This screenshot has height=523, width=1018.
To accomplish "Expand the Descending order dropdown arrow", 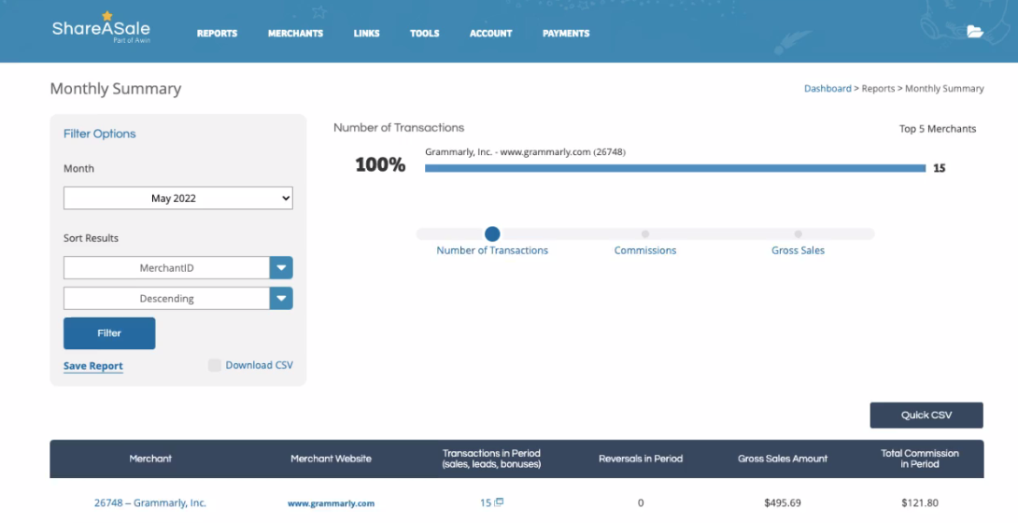I will [x=281, y=299].
